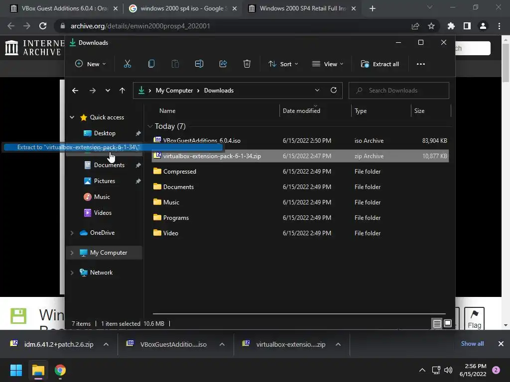Image resolution: width=510 pixels, height=382 pixels.
Task: Go up one folder level arrow
Action: point(122,91)
